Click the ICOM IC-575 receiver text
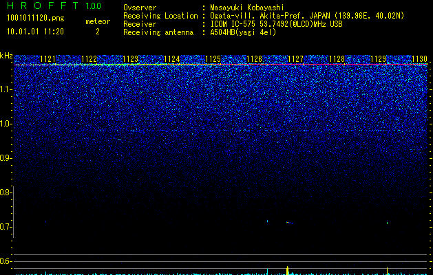 [x=276, y=24]
